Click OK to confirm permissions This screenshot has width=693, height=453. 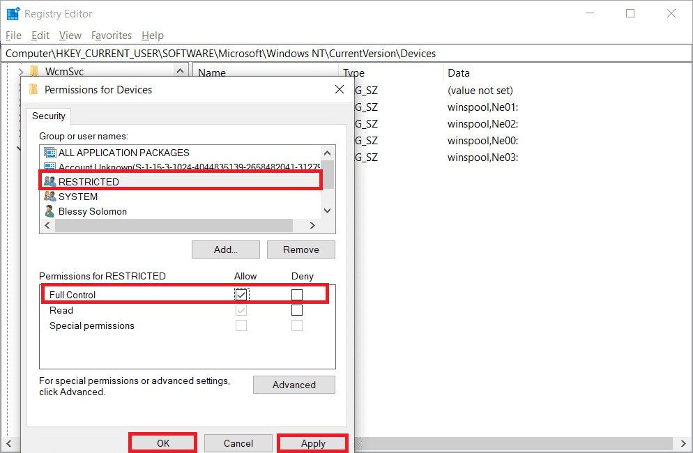tap(163, 443)
